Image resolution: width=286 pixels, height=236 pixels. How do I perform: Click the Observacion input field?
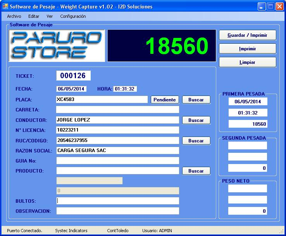(117, 211)
